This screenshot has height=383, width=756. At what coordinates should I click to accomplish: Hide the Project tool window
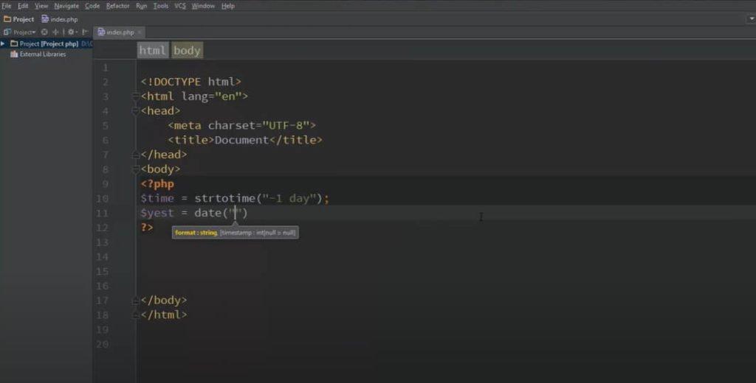[85, 32]
